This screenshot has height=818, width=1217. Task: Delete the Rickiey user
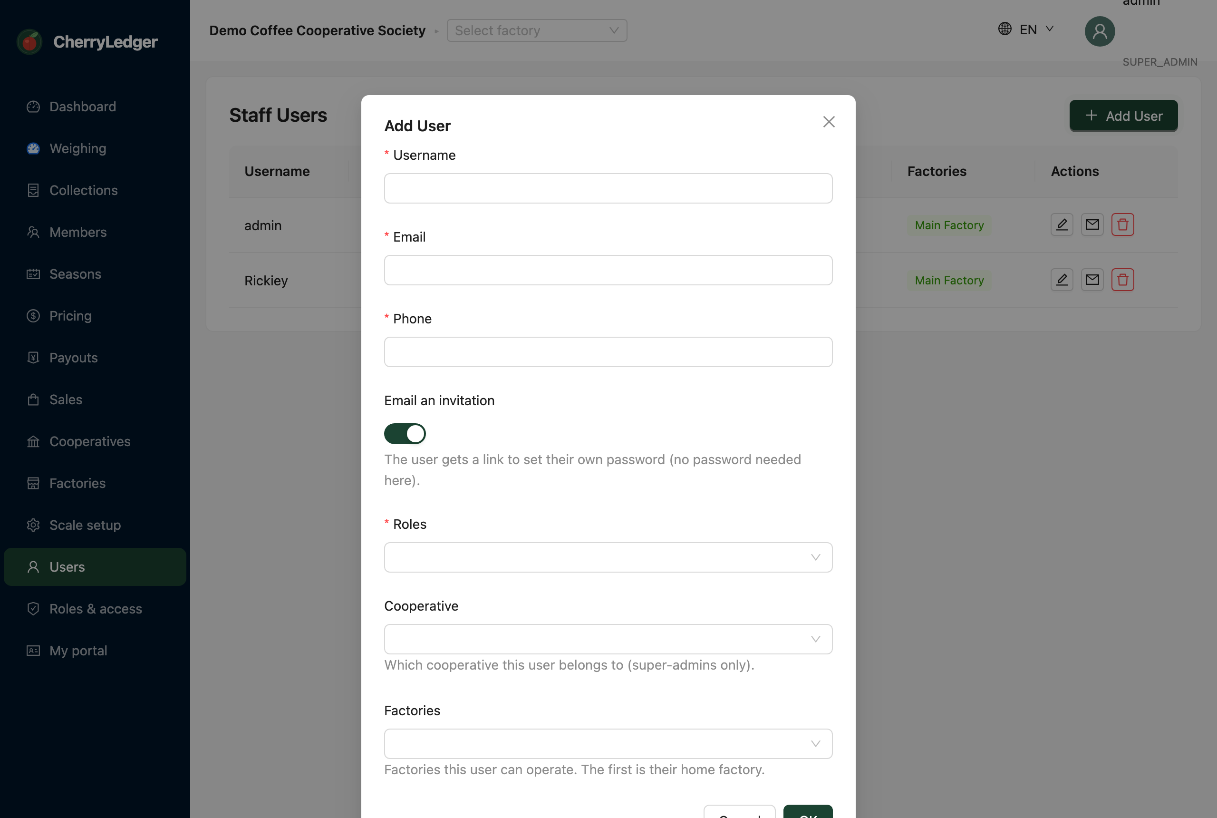(1122, 280)
